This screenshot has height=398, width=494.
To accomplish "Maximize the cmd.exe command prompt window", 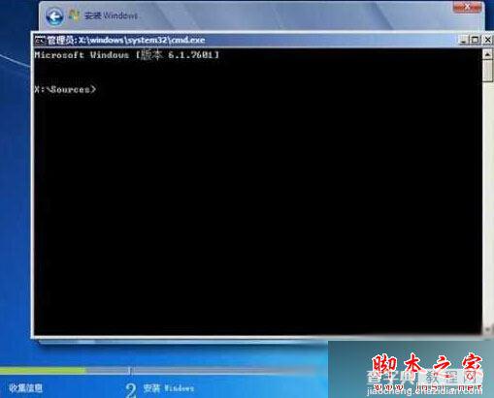I will [x=476, y=40].
